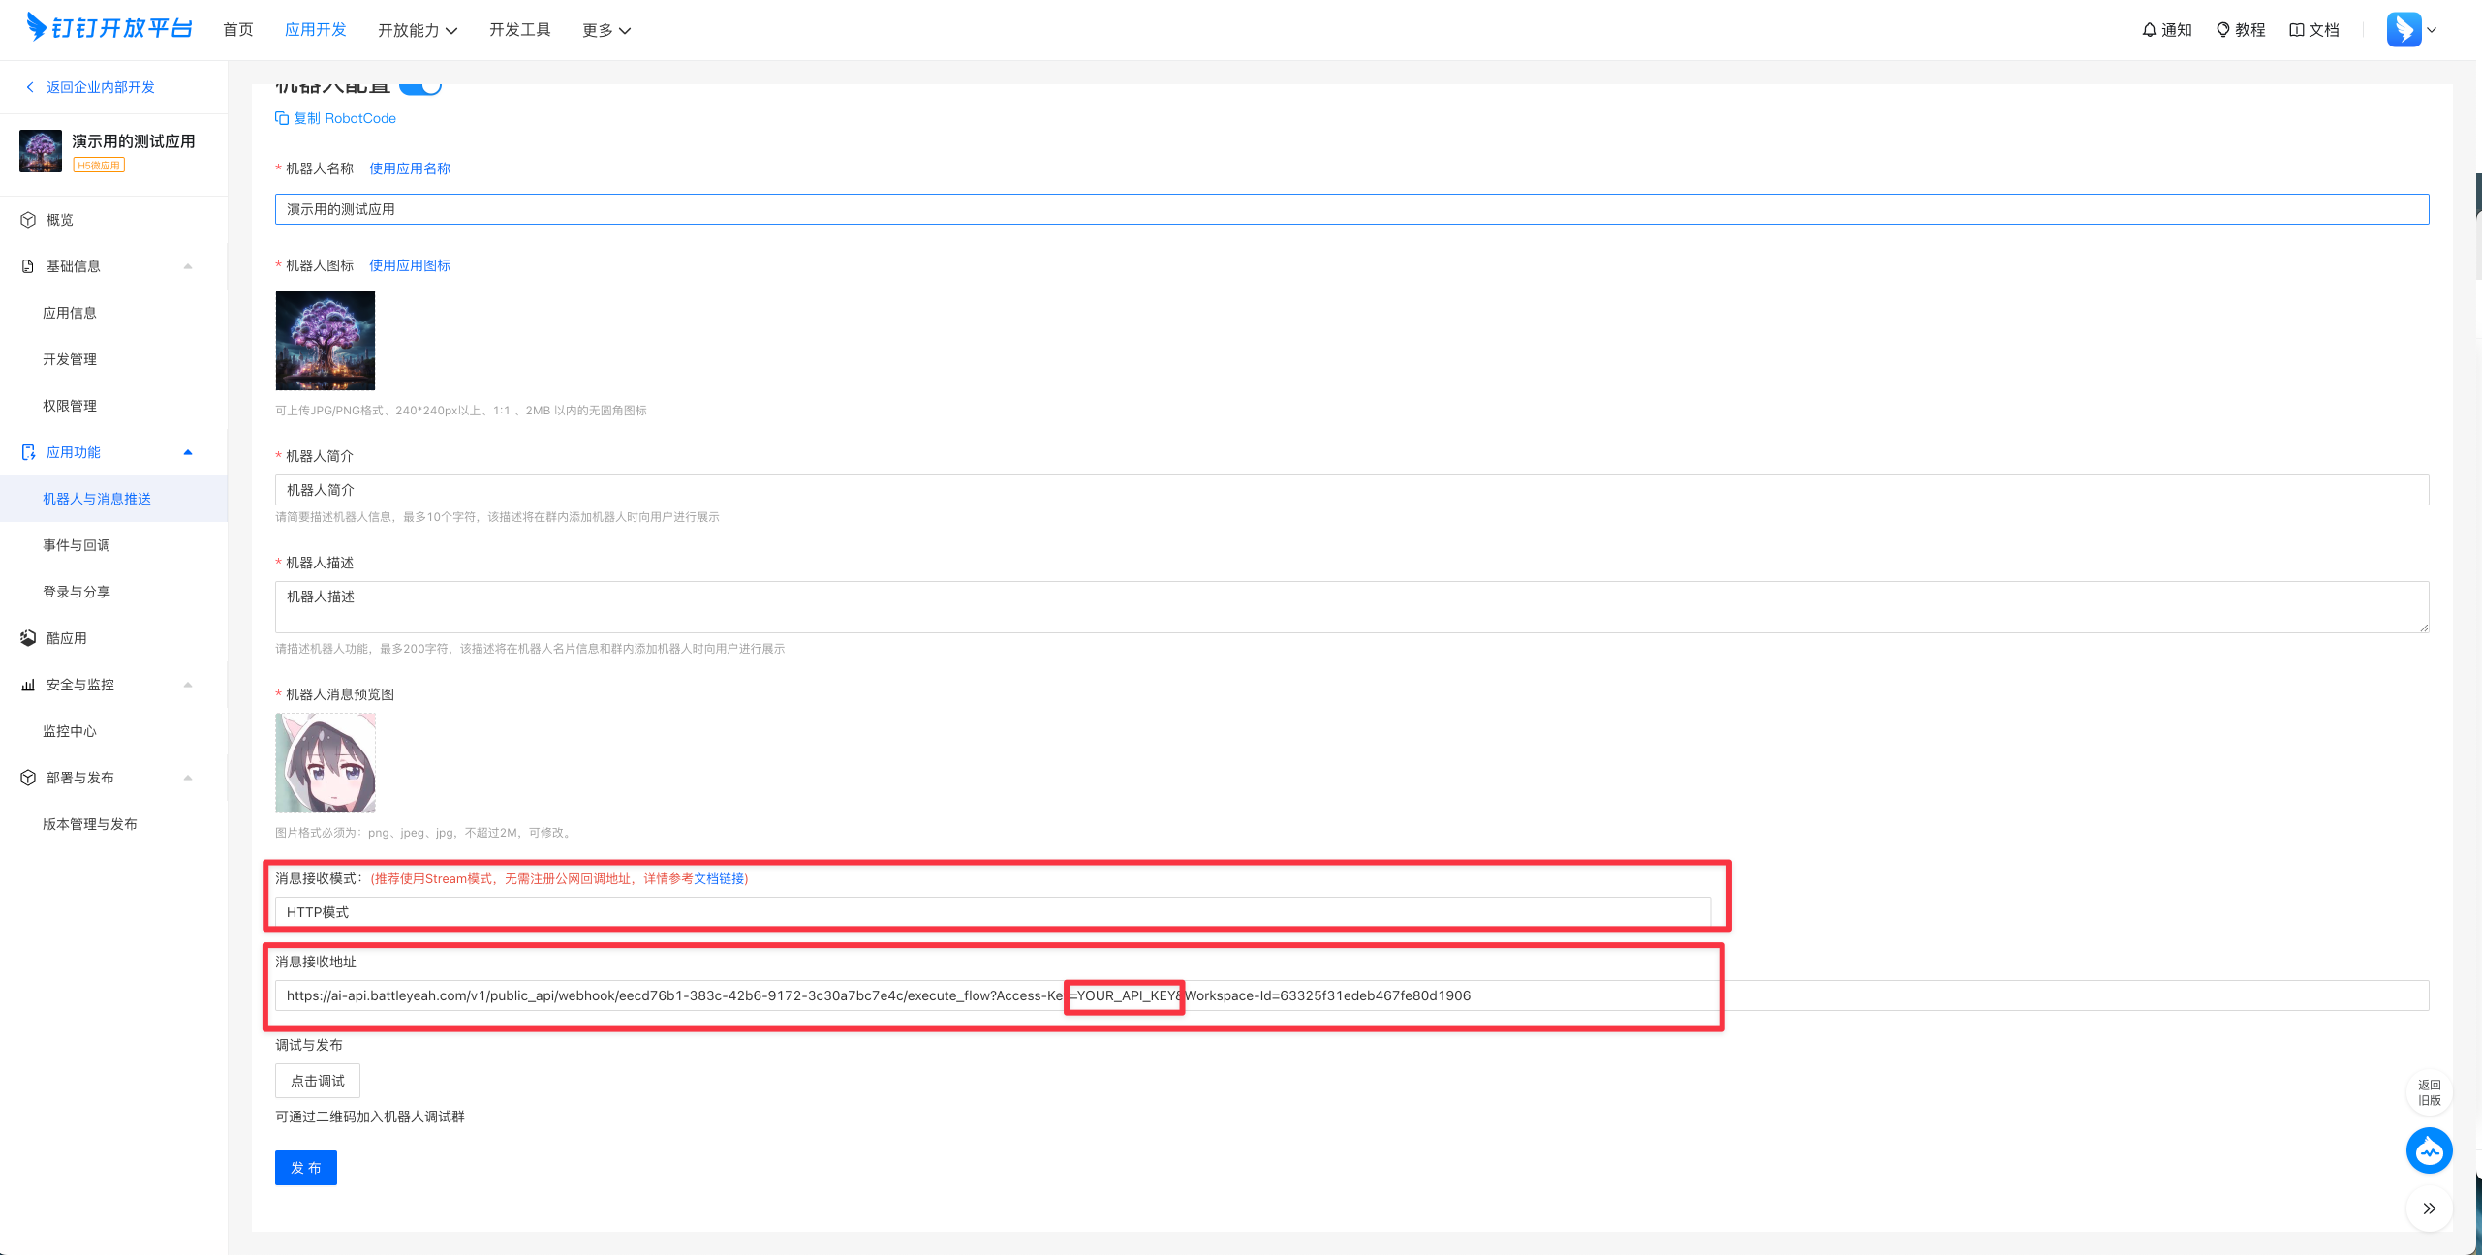Open 事件与回调 in the sidebar
The width and height of the screenshot is (2482, 1255).
[77, 545]
